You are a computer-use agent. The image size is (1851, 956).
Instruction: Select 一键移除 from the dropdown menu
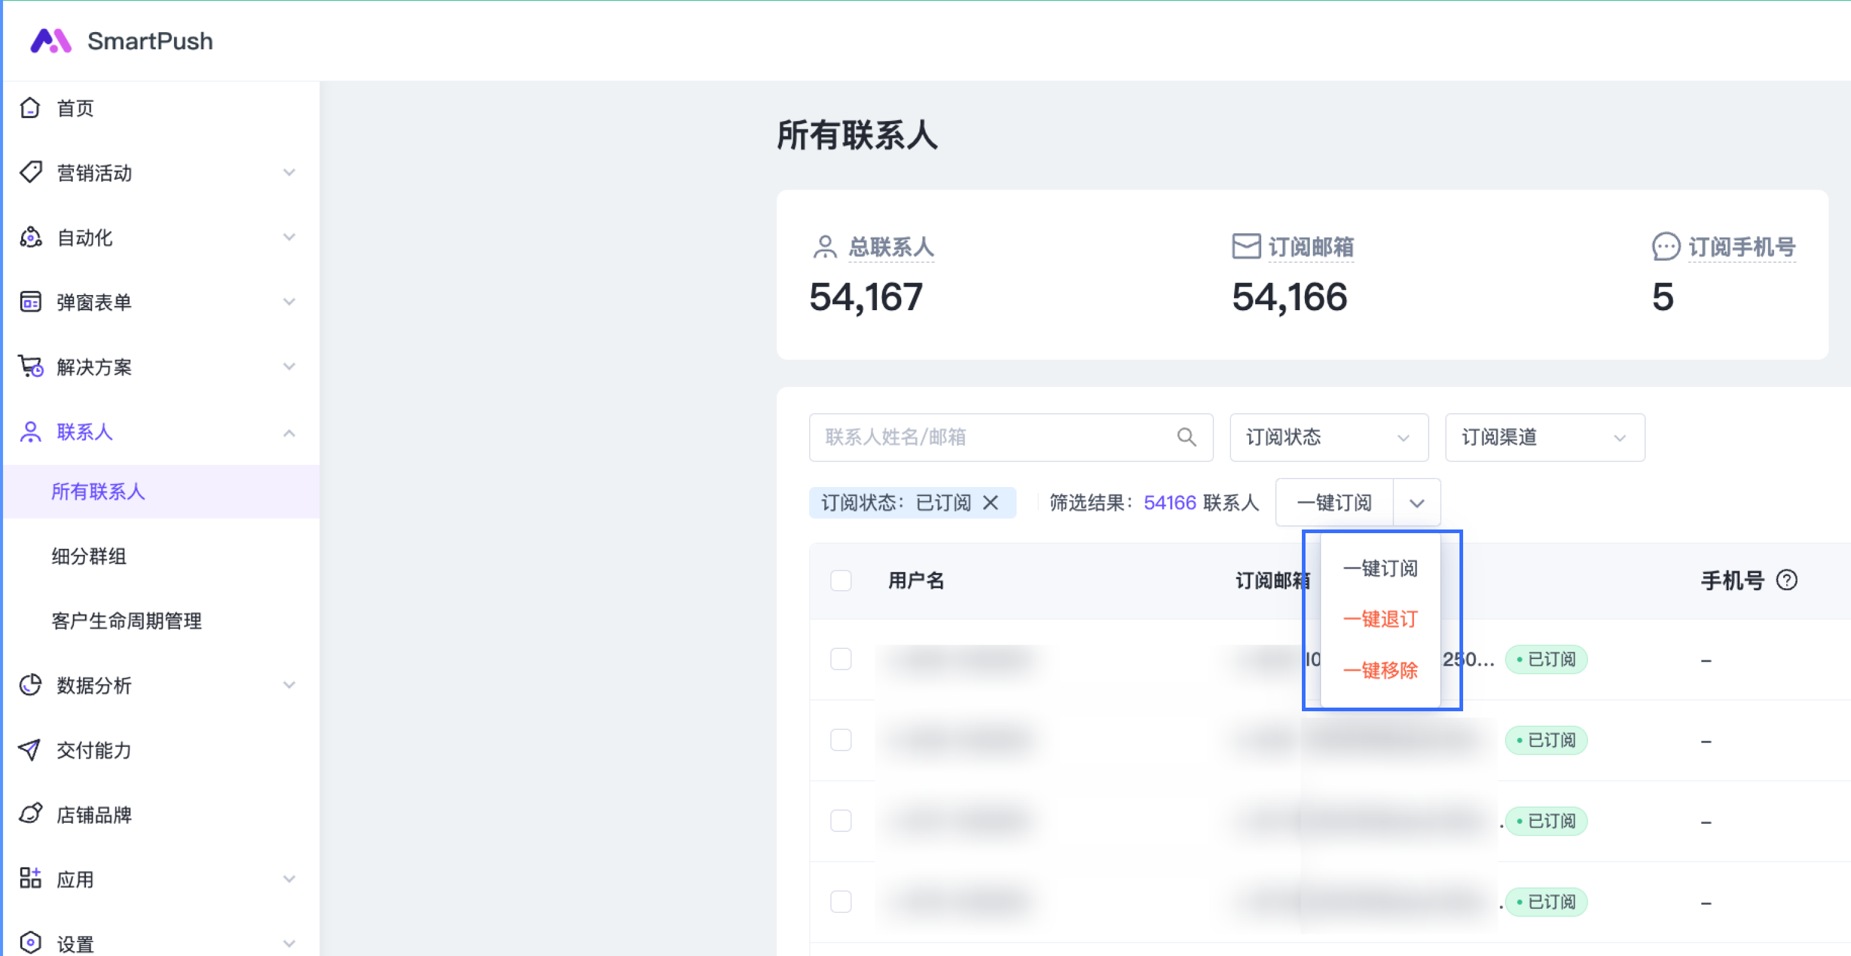[1379, 669]
